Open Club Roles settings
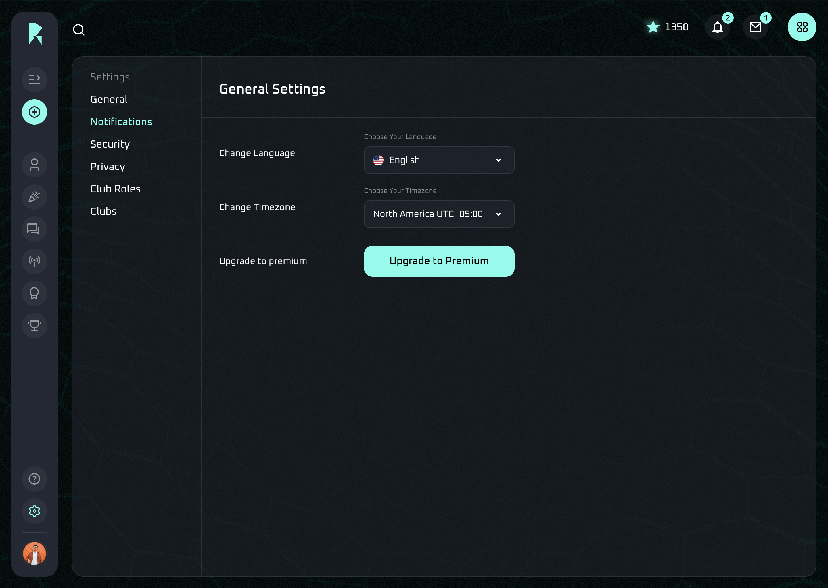828x588 pixels. (x=115, y=189)
